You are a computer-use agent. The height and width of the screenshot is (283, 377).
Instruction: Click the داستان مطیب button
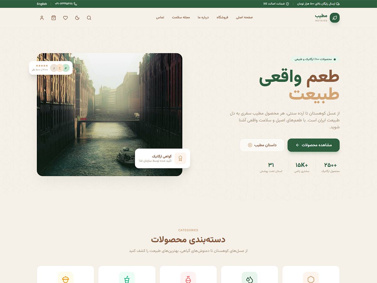262,145
